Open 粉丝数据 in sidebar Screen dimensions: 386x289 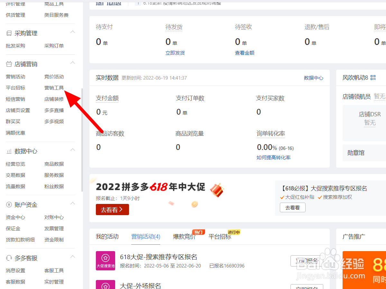(x=54, y=187)
